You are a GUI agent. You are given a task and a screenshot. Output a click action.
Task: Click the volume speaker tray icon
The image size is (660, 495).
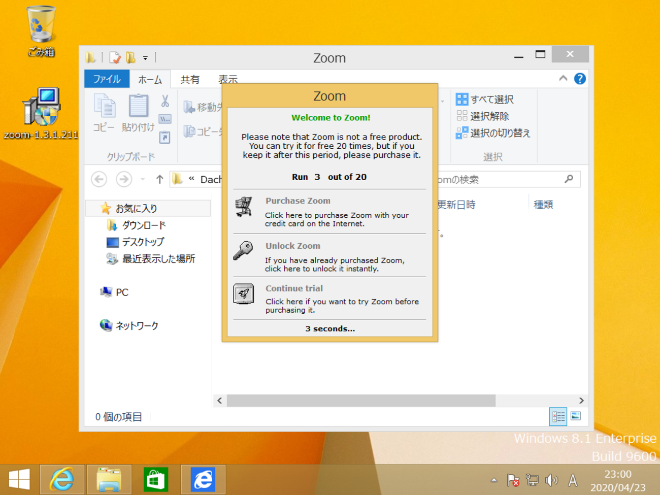tap(551, 480)
